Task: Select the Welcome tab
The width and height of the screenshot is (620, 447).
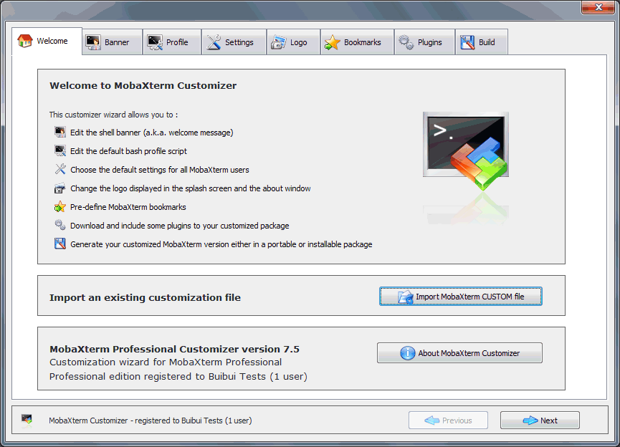Action: [47, 41]
